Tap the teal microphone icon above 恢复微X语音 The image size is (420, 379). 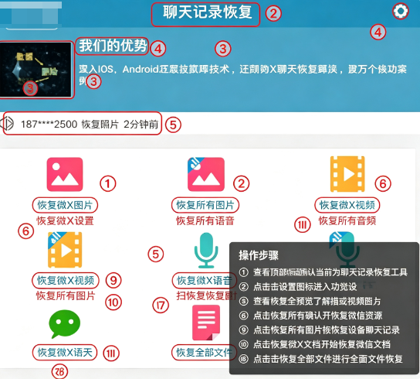coord(206,250)
